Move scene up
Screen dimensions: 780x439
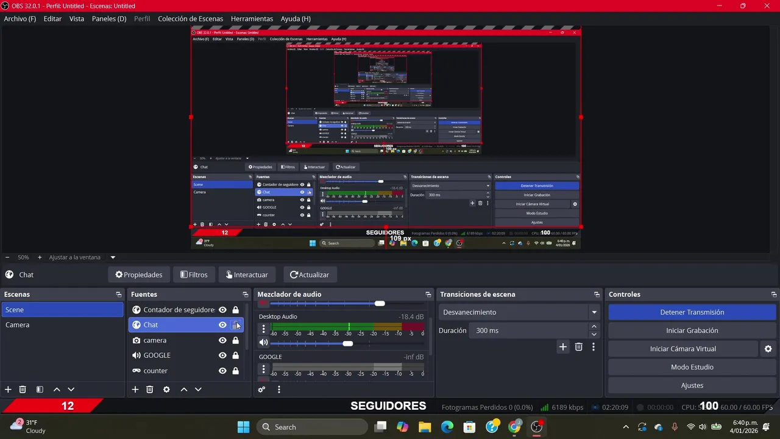coord(57,390)
